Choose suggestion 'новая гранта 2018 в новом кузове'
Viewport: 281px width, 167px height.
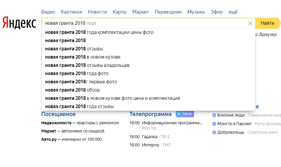(149, 57)
